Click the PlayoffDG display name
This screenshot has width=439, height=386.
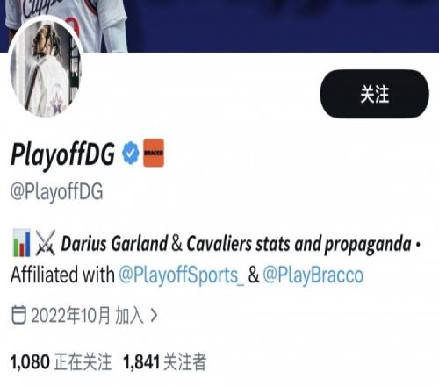tap(62, 154)
